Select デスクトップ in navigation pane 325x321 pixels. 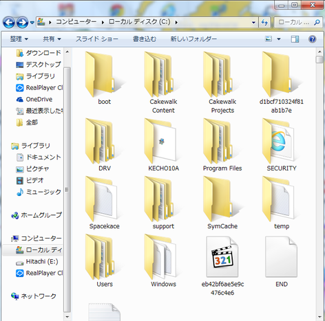[39, 65]
